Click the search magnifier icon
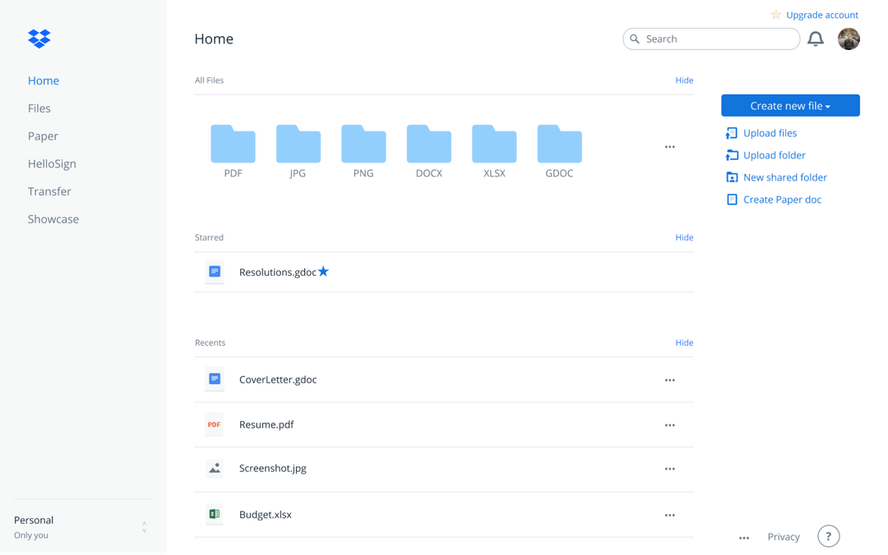 (x=635, y=39)
